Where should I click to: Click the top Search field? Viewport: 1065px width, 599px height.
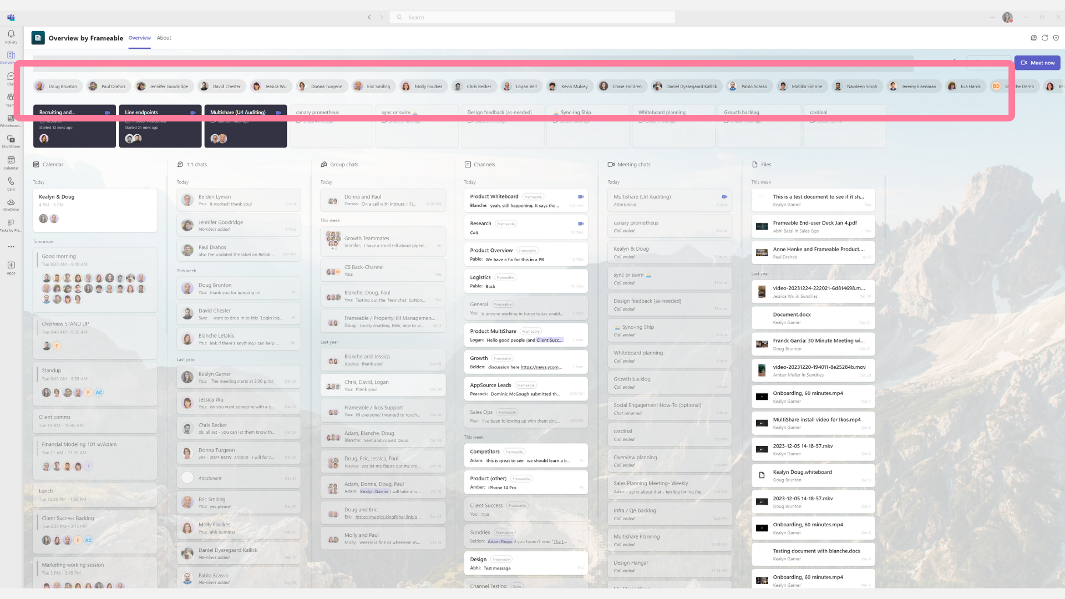point(531,17)
